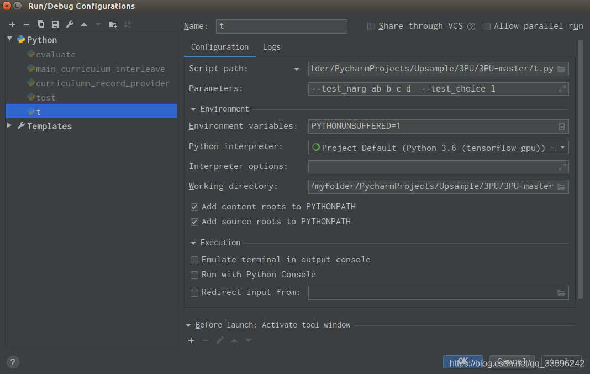Uncheck Add source roots to PYTHONPATH
Viewport: 590px width, 374px height.
[x=194, y=222]
